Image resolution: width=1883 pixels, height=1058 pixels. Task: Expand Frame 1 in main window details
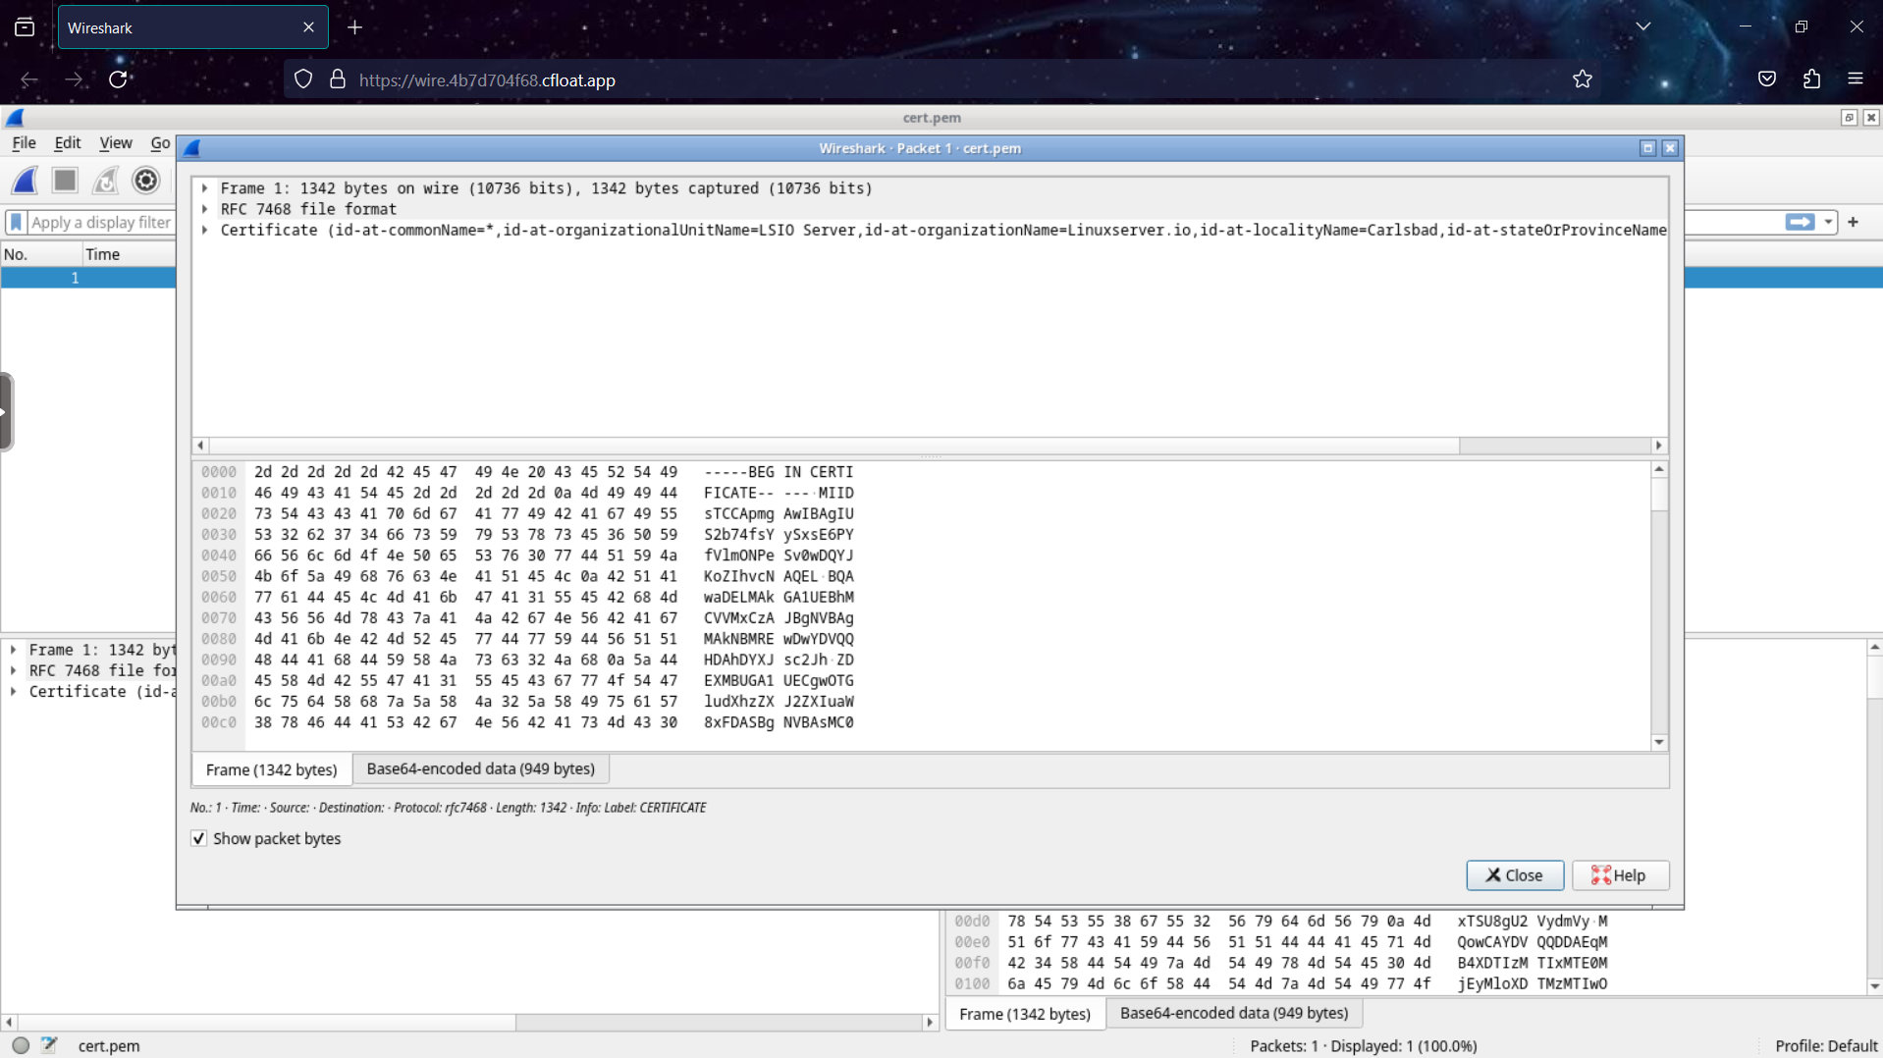(x=14, y=650)
